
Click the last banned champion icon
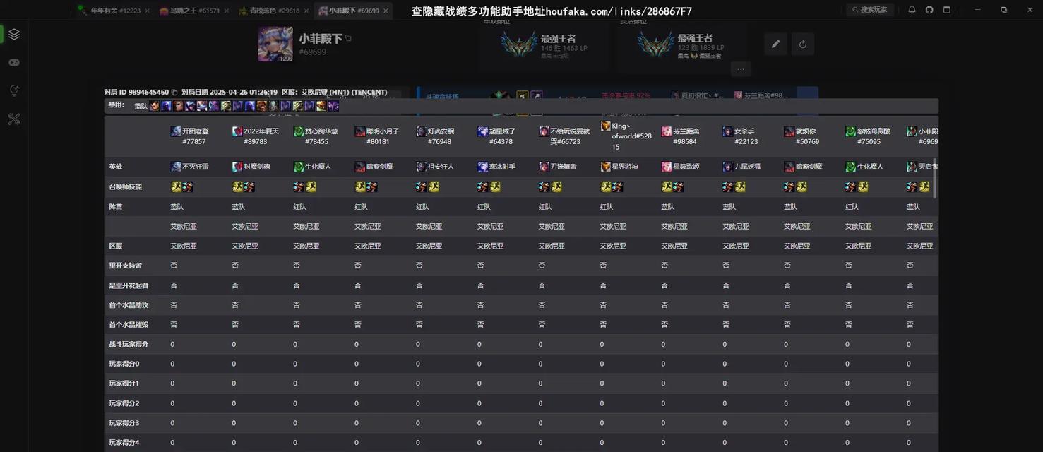333,106
